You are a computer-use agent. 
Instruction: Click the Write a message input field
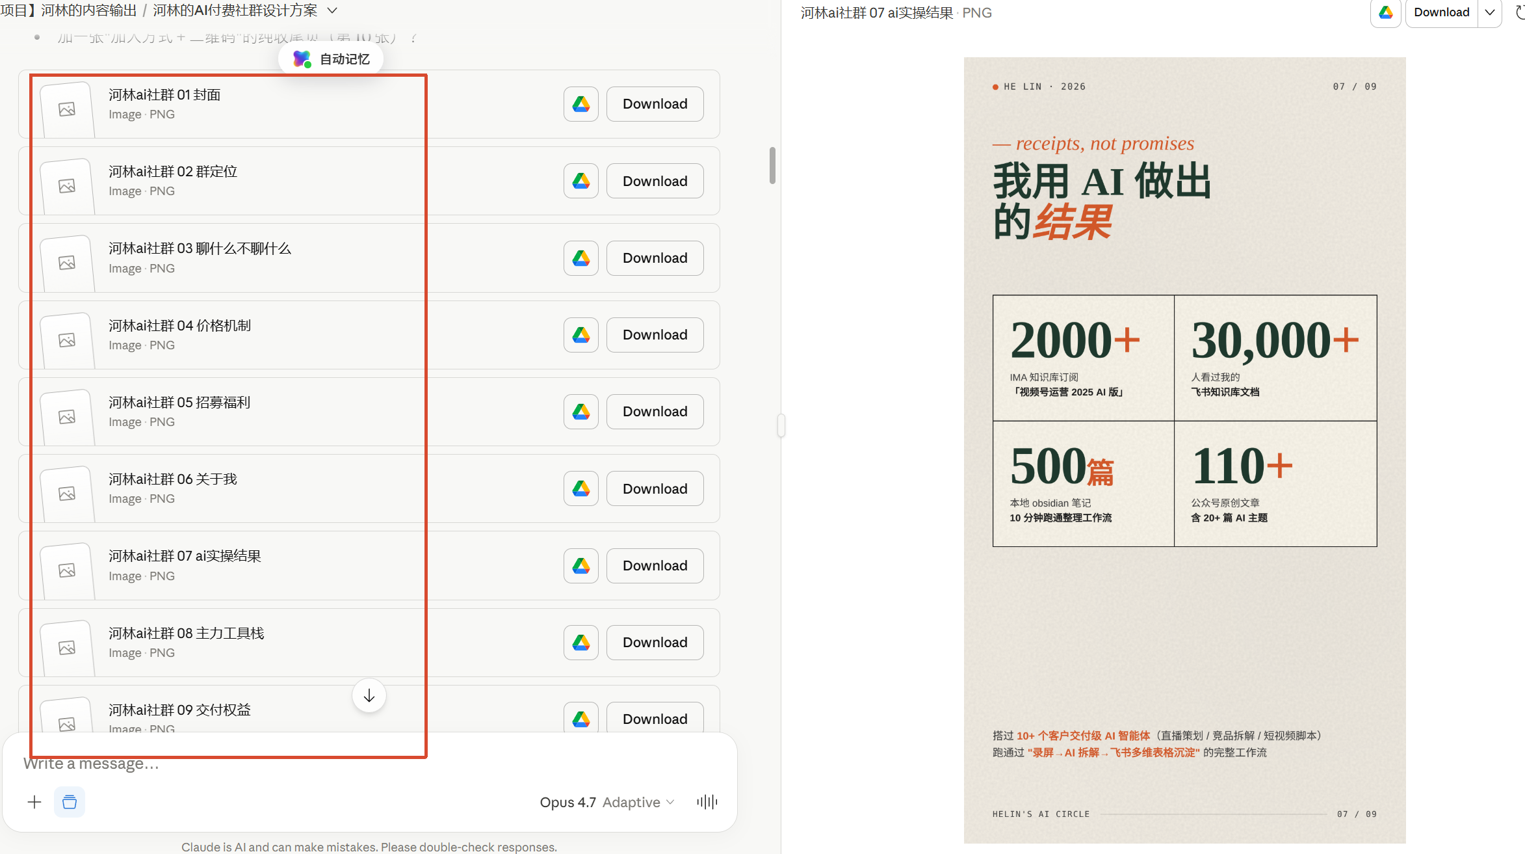click(x=369, y=764)
